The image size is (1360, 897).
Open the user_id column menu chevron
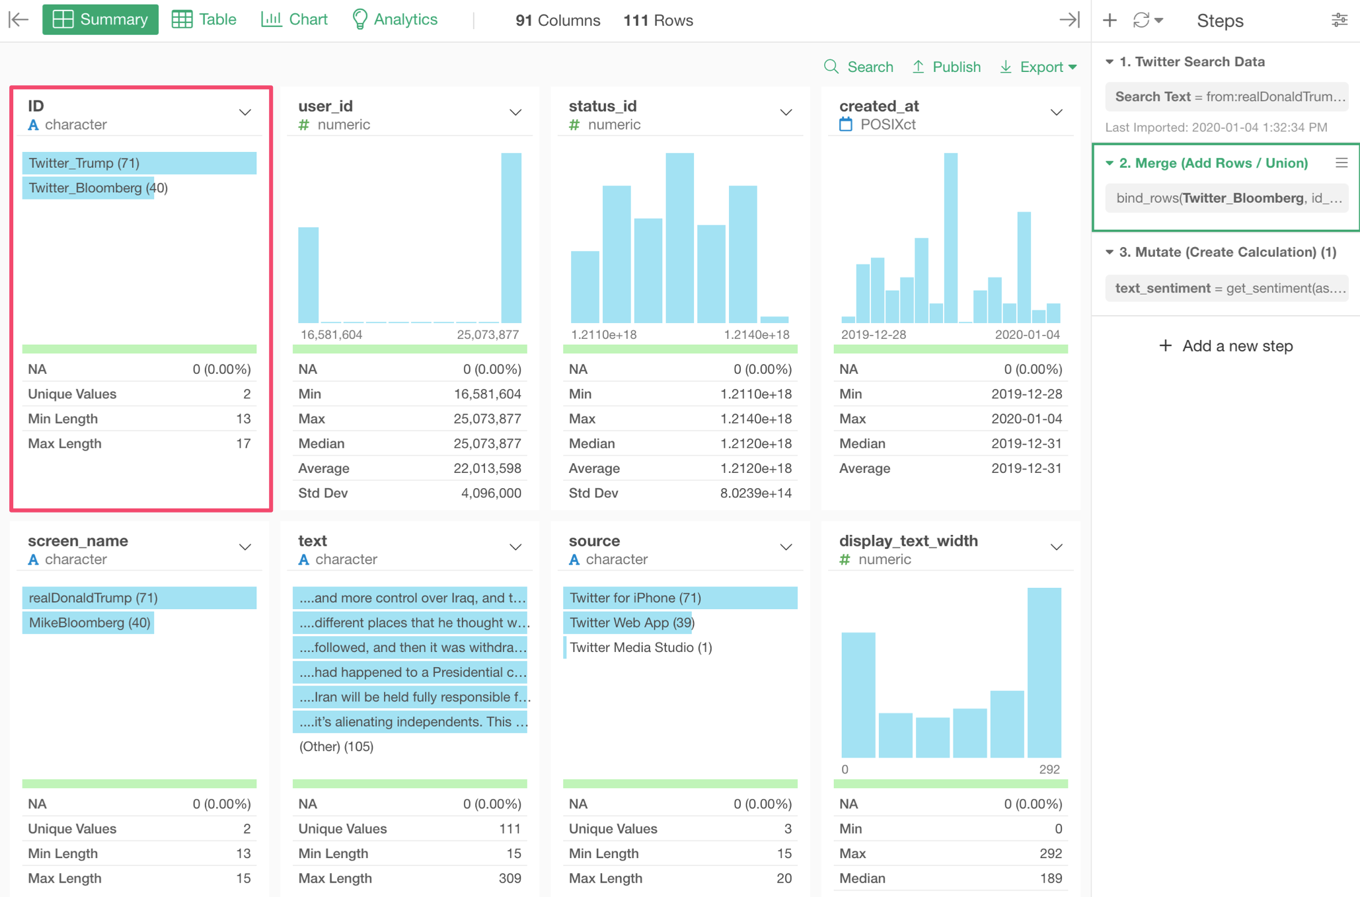(x=515, y=112)
